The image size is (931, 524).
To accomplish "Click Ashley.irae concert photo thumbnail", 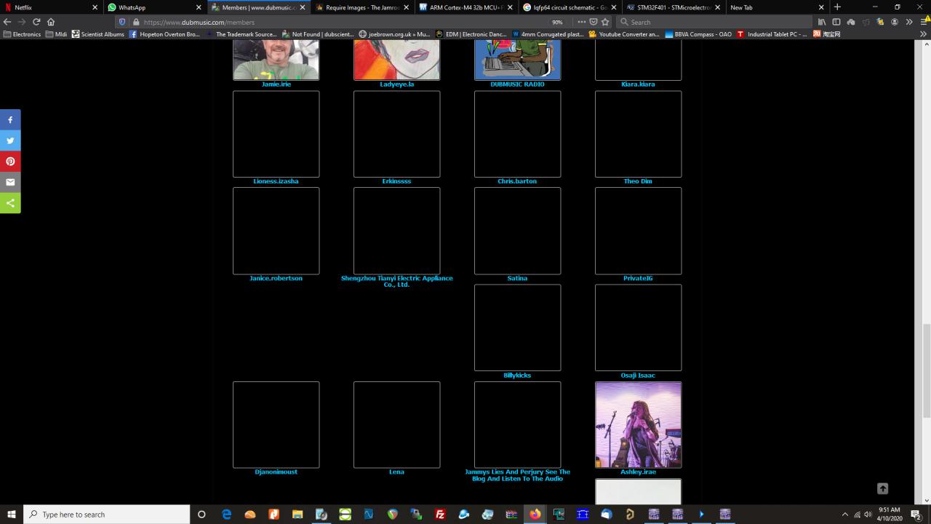I will (x=638, y=424).
